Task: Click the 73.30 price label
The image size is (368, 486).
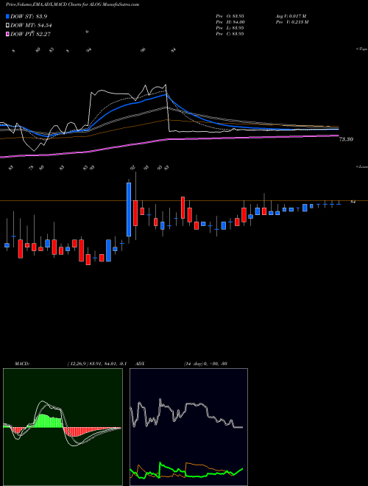Action: [x=346, y=139]
